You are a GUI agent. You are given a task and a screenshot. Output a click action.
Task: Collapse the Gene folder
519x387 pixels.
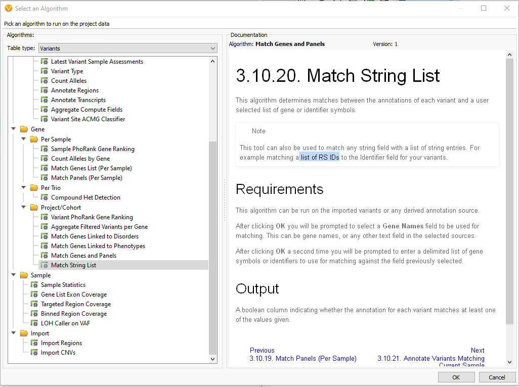tap(14, 129)
